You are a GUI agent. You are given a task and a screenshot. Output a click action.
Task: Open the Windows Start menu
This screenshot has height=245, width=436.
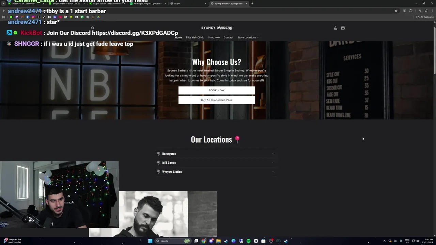150,241
